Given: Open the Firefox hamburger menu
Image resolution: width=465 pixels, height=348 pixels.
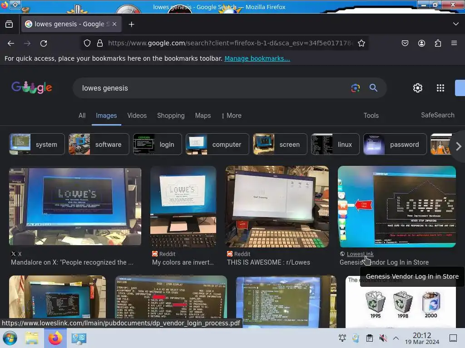Looking at the screenshot, I should tap(454, 43).
